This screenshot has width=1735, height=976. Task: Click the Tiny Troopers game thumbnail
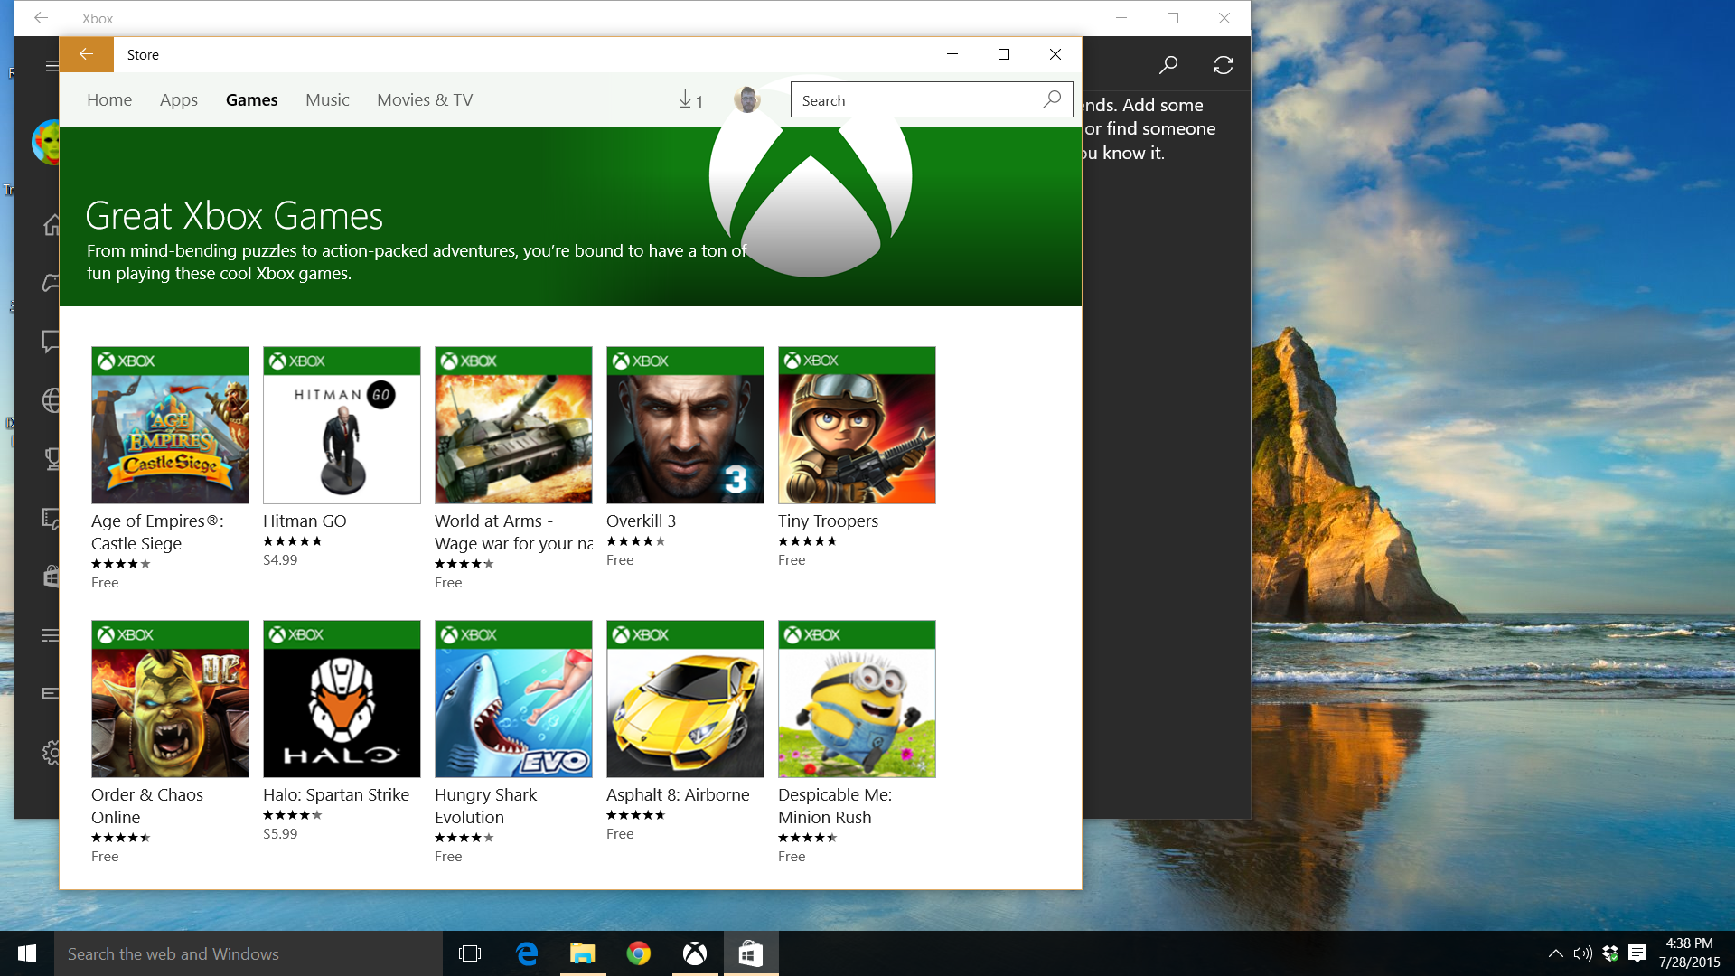856,425
